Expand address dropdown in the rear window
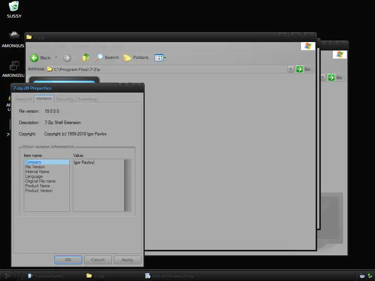The height and width of the screenshot is (281, 375). click(x=322, y=78)
